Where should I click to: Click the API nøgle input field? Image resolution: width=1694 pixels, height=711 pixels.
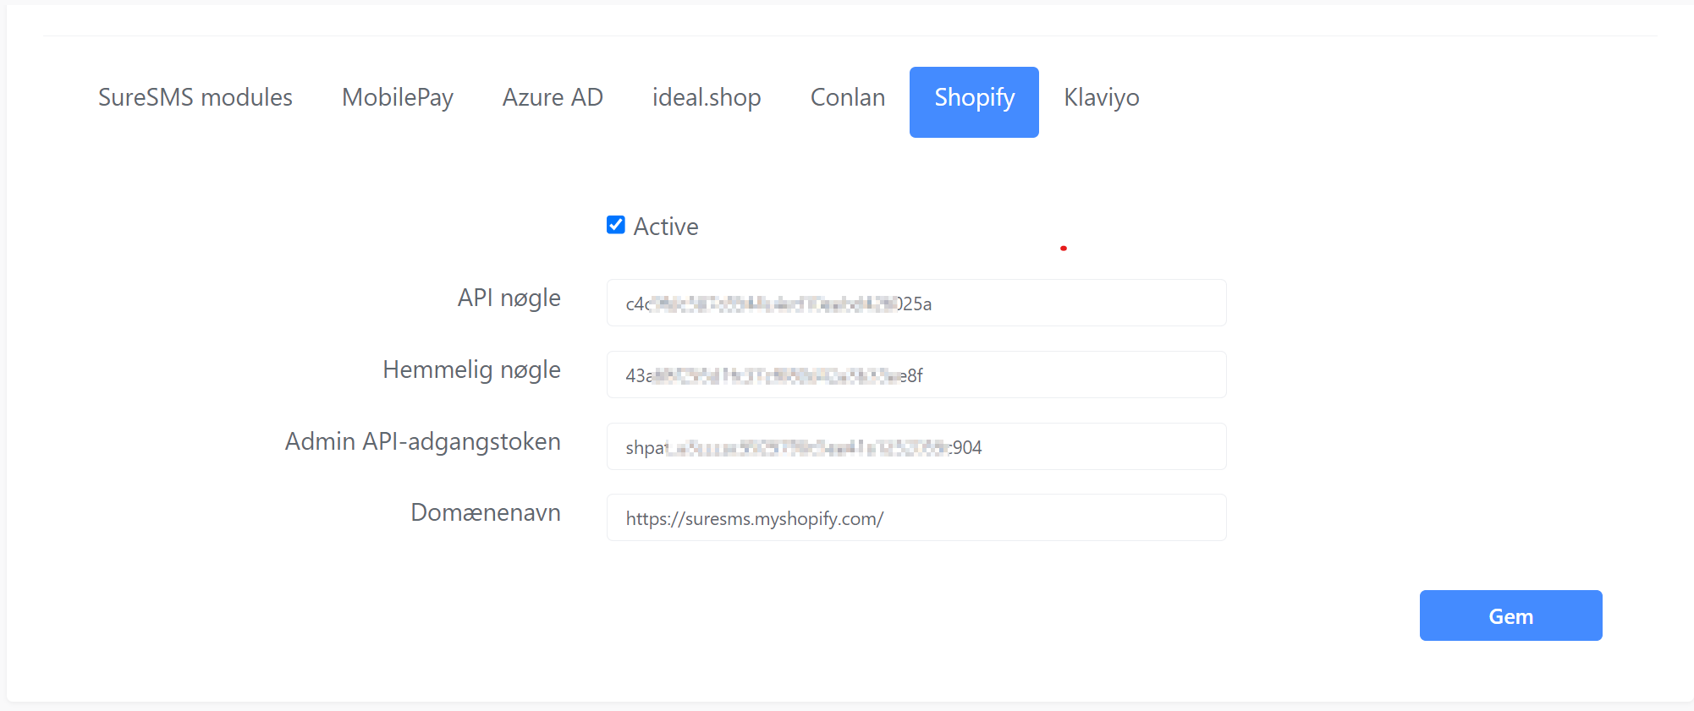point(916,303)
